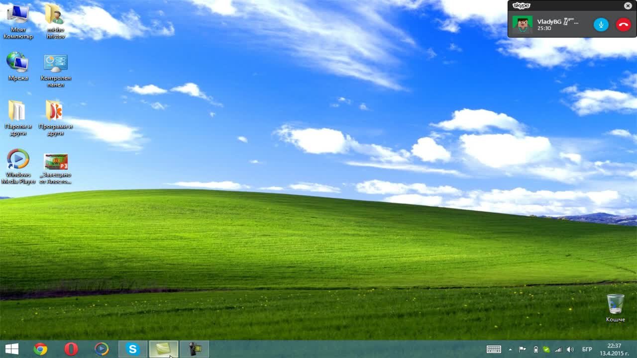The width and height of the screenshot is (637, 358).
Task: Open Контролен панел from the desktop
Action: [55, 63]
